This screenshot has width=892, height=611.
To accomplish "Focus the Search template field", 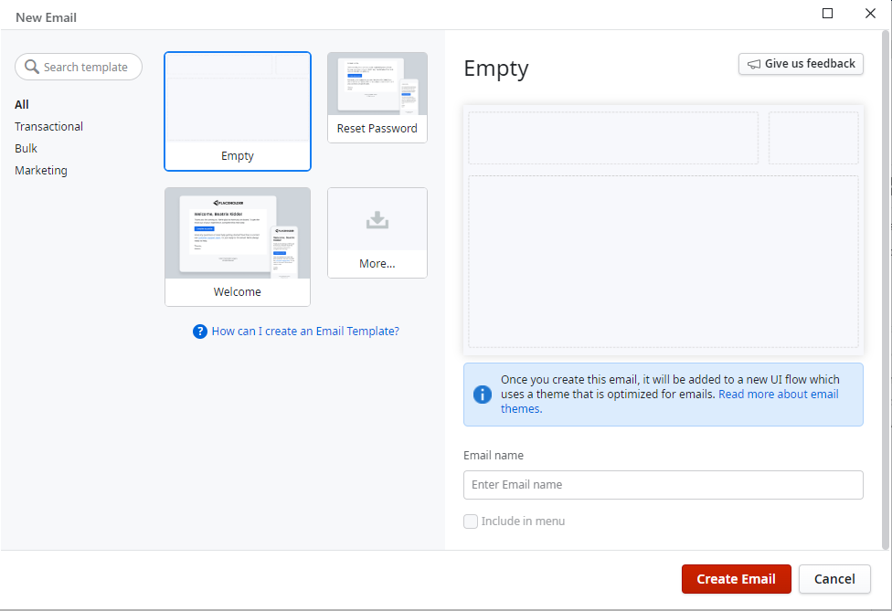I will tap(79, 67).
